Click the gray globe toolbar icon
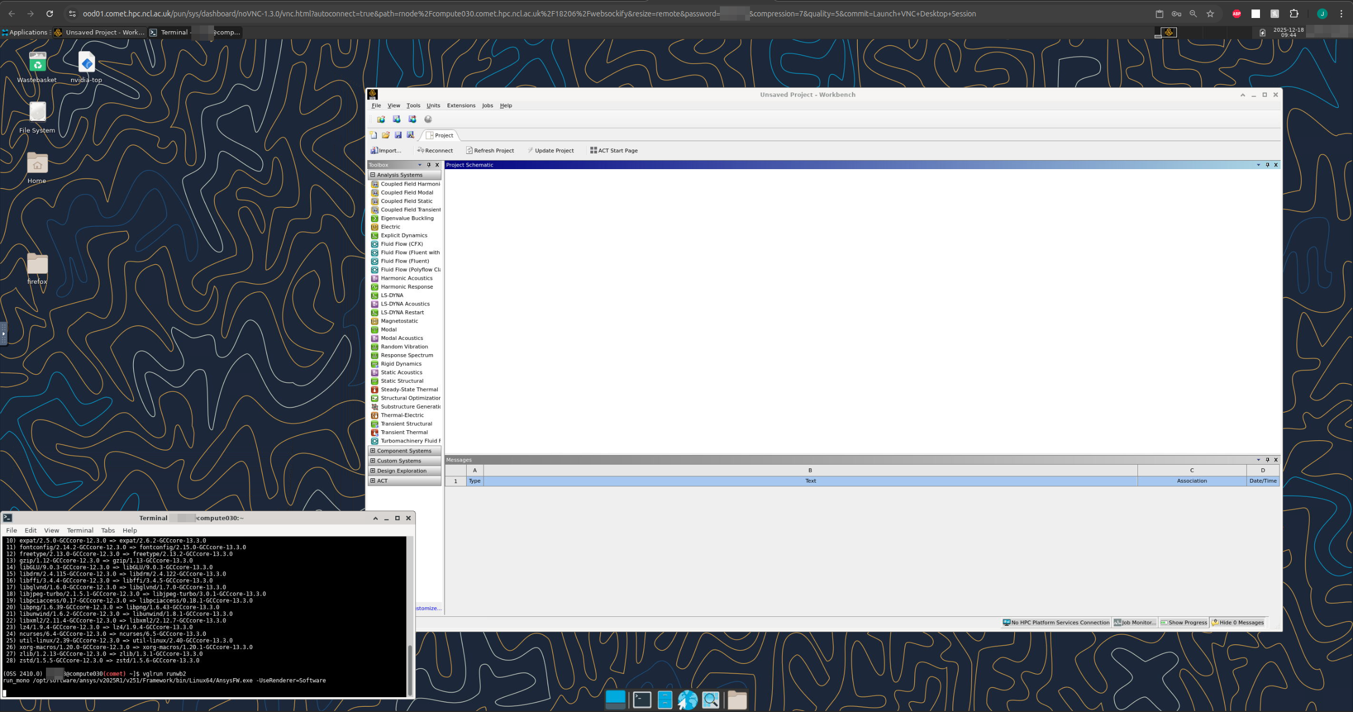 tap(428, 119)
